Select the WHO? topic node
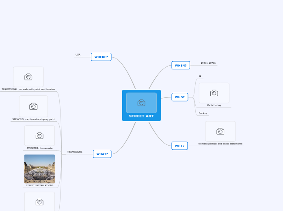The image size is (283, 211). [179, 97]
